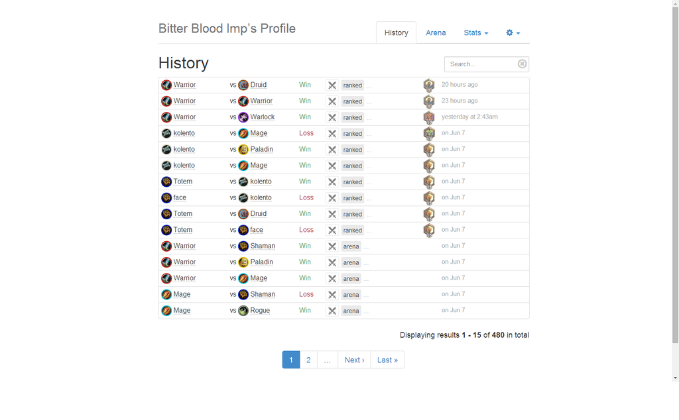Viewport: 679px width, 420px height.
Task: Click the Paladin icon in the kolento row
Action: [x=243, y=150]
